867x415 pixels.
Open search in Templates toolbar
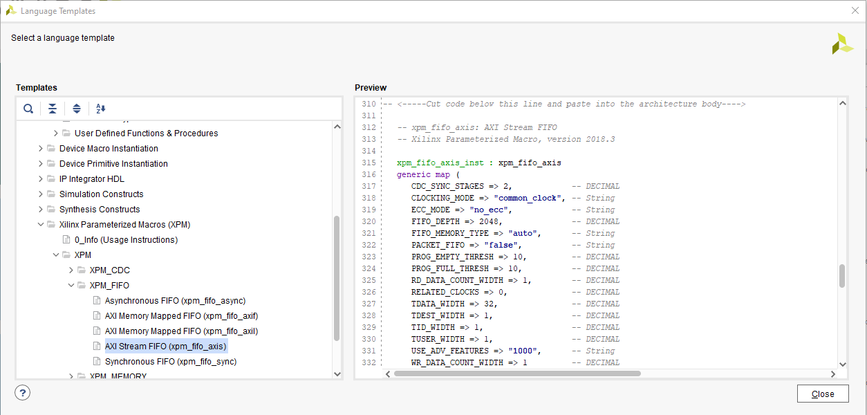[x=28, y=109]
